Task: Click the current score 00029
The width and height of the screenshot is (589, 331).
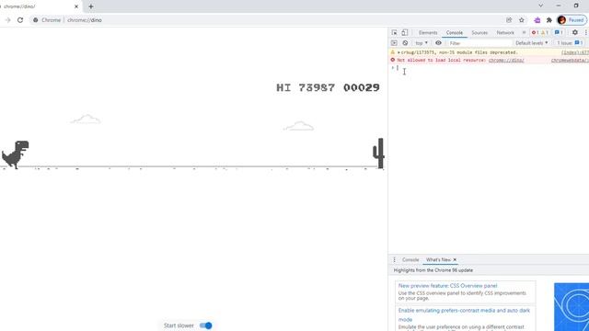Action: click(x=362, y=88)
